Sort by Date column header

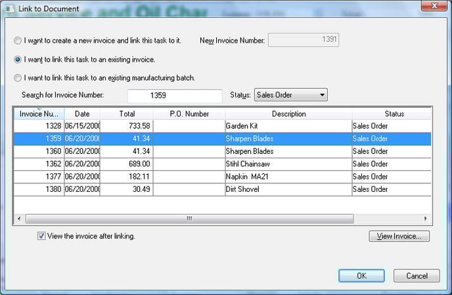(82, 114)
